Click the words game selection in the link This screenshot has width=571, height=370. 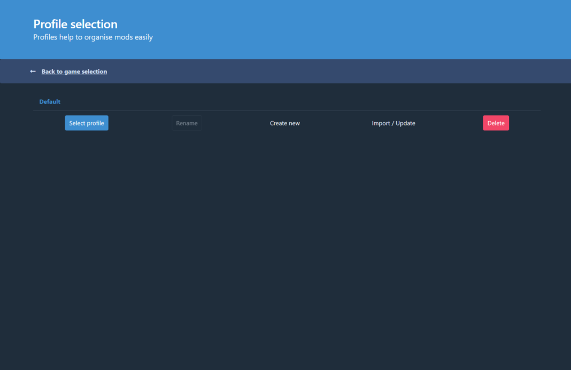[86, 72]
